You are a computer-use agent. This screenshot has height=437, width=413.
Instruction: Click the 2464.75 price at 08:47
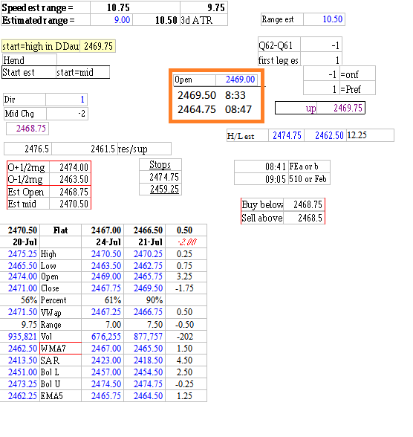click(197, 109)
